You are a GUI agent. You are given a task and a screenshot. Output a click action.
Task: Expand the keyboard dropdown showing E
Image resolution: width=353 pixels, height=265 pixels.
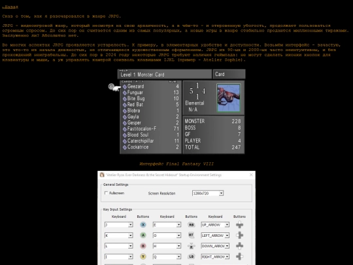click(167, 224)
